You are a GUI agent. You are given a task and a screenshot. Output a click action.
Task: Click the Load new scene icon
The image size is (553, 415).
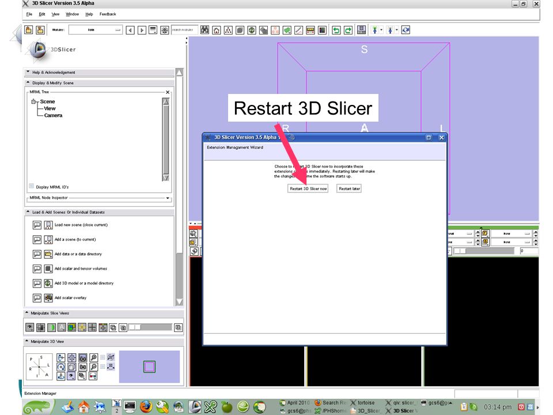[x=48, y=225]
